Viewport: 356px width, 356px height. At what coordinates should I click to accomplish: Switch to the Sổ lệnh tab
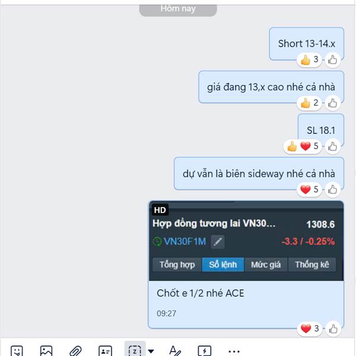tap(223, 265)
